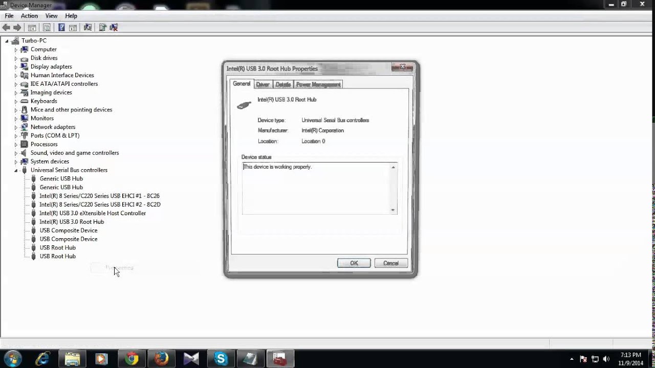Expand Mice and other pointing devices
The image size is (655, 368).
pyautogui.click(x=16, y=110)
